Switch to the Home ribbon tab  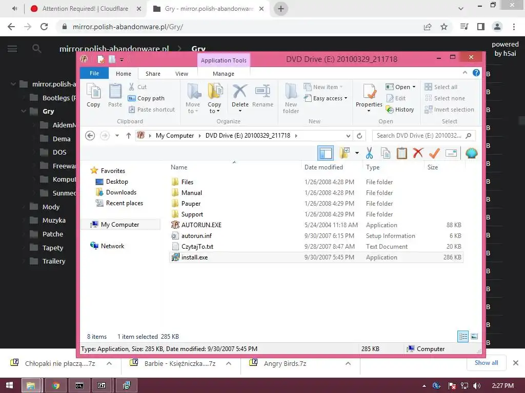click(124, 74)
